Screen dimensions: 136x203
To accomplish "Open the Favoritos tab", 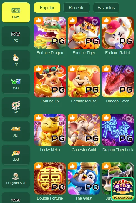I will 106,8.
